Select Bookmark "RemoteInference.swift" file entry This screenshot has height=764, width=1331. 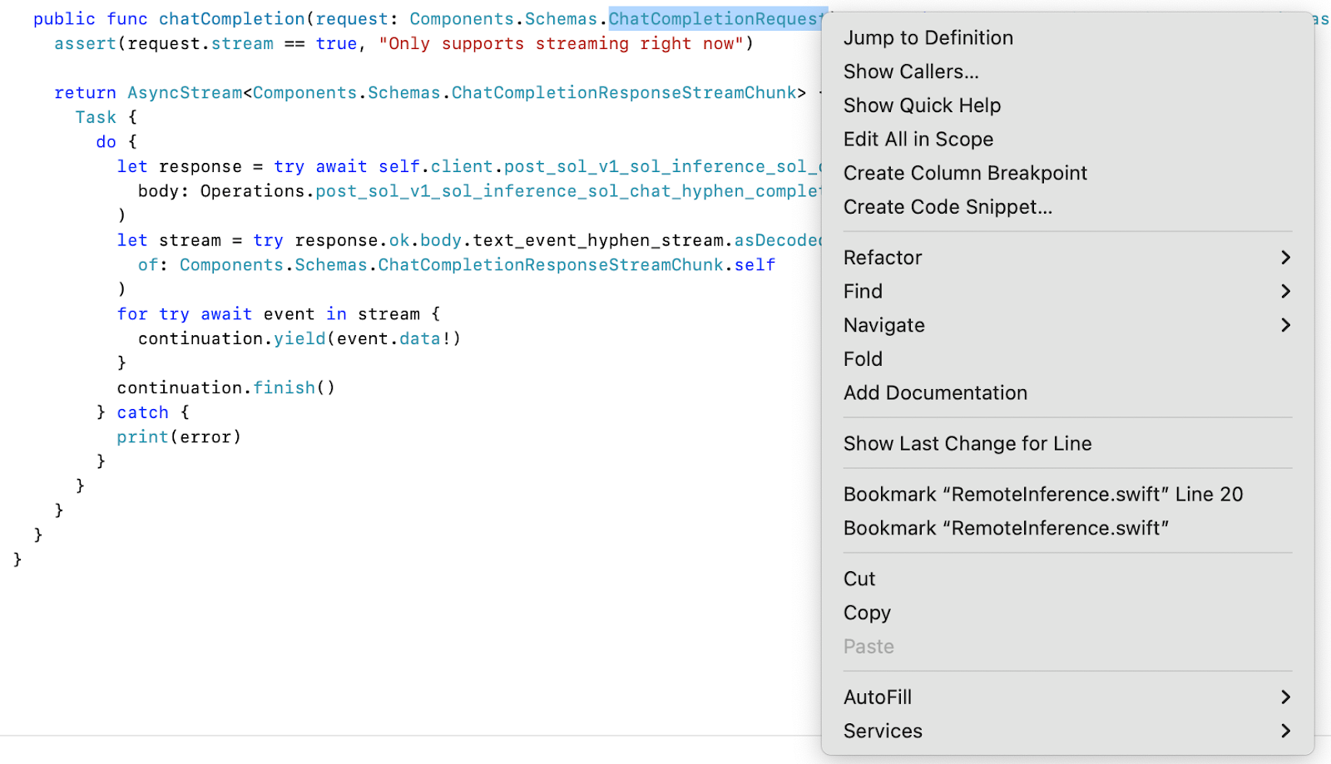[x=1006, y=529]
